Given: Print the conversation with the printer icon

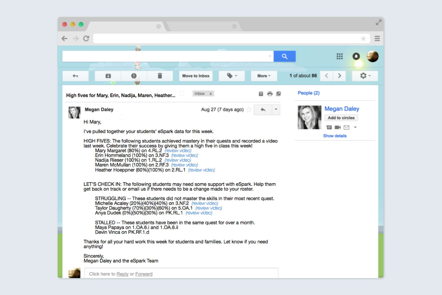Looking at the screenshot, I should coord(270,94).
